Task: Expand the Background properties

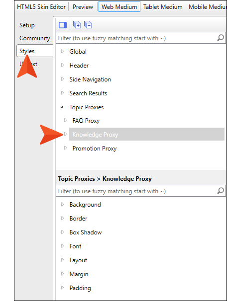Action: 62,204
